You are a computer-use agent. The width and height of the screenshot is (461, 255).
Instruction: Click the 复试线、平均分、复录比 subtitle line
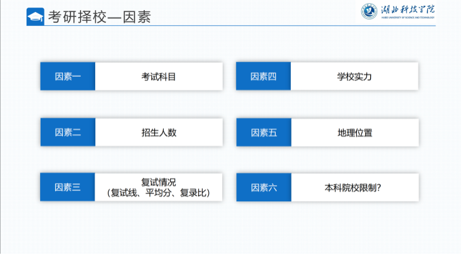(x=159, y=193)
